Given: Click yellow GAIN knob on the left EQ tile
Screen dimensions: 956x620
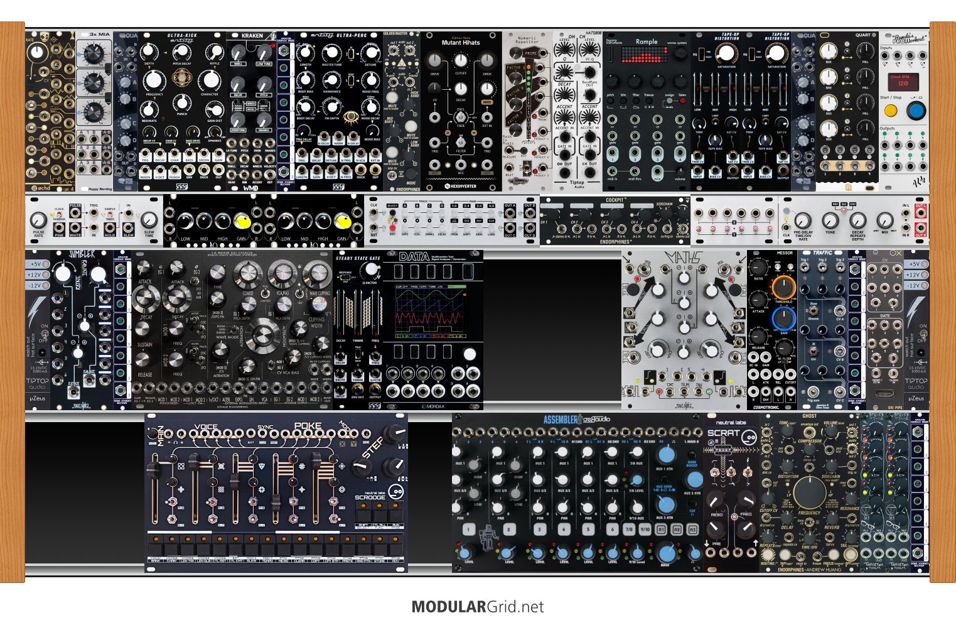Looking at the screenshot, I should click(242, 222).
